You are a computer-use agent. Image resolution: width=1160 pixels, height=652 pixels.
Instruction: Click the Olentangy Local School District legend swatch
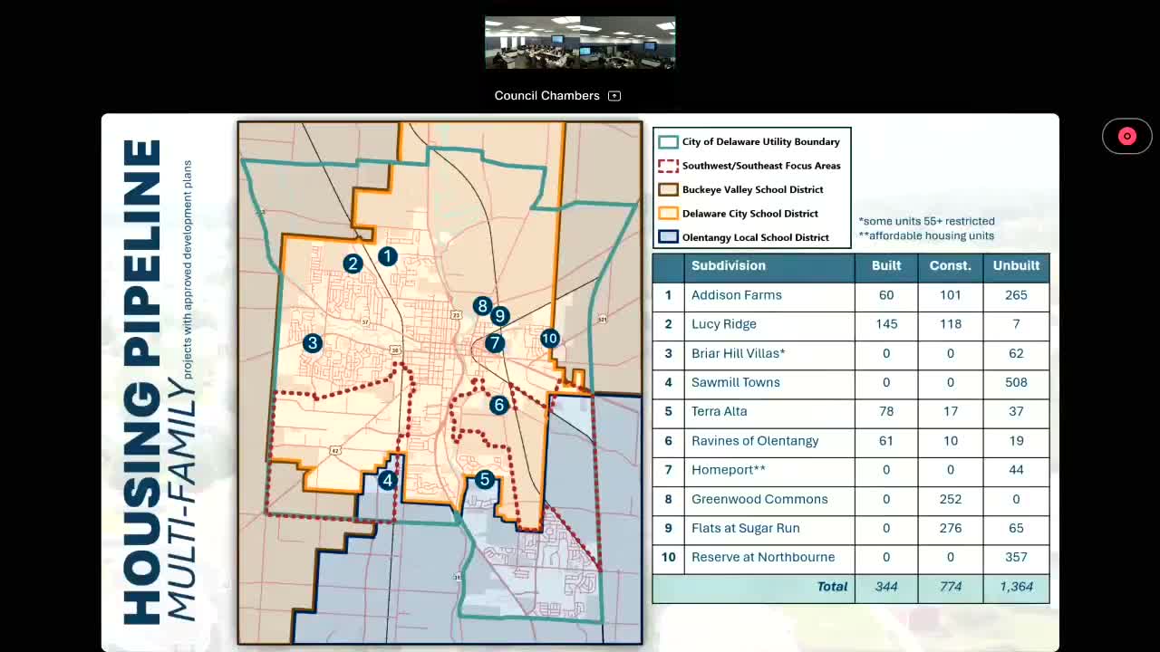click(x=668, y=237)
